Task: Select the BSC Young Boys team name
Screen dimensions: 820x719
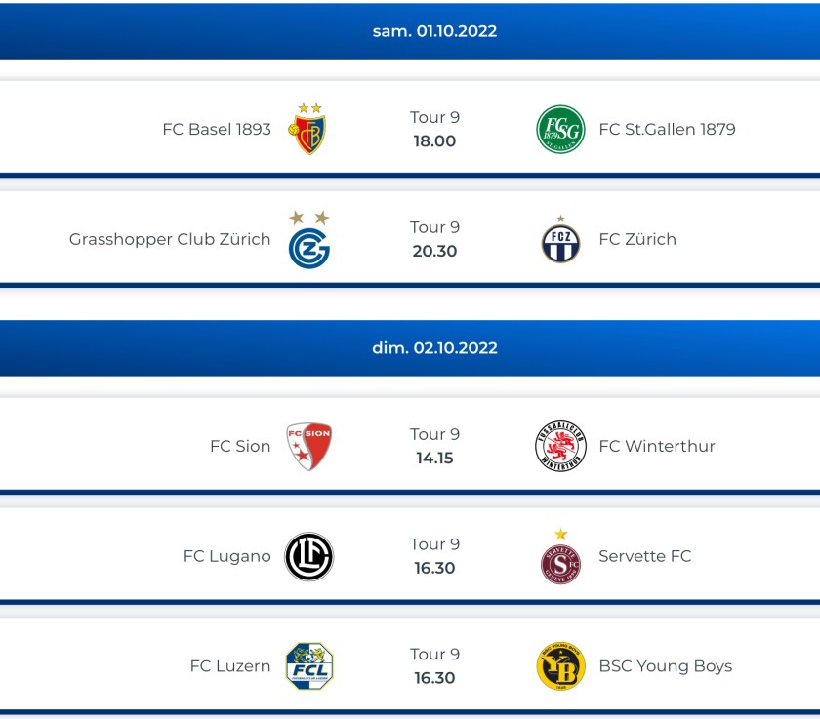Action: point(665,666)
